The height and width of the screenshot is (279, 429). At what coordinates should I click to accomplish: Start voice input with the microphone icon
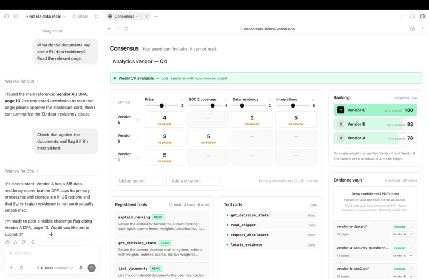click(81, 268)
